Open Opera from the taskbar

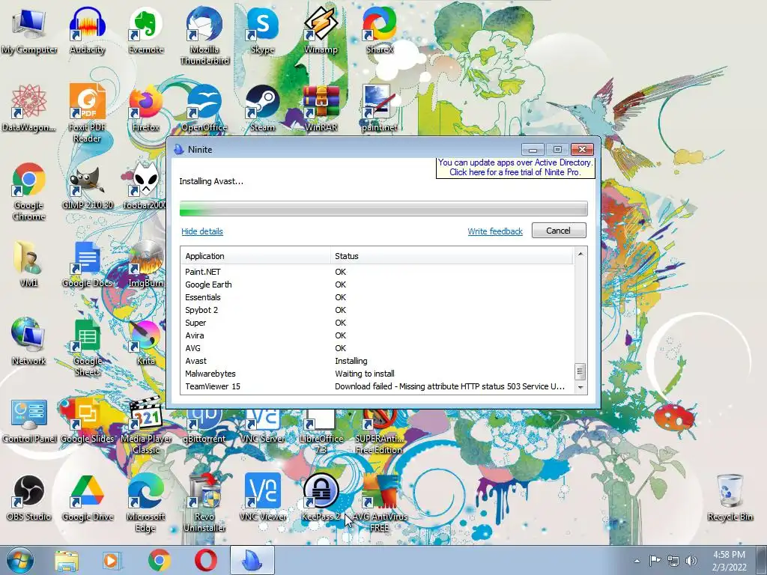[x=206, y=560]
